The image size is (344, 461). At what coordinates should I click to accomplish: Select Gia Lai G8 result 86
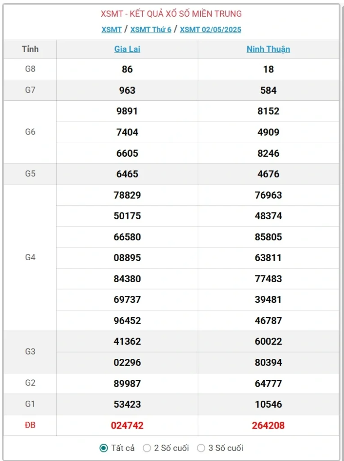(127, 69)
